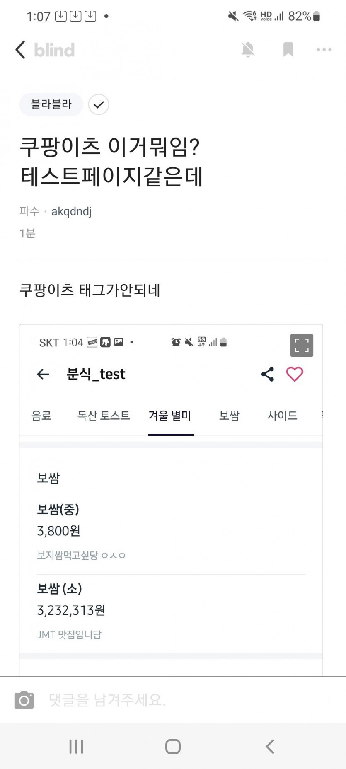The width and height of the screenshot is (346, 769).
Task: Open the 사이드 category tab
Action: [x=282, y=416]
